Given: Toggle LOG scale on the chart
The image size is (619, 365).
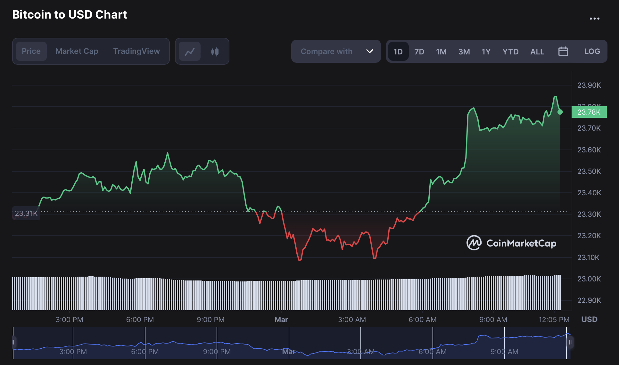Looking at the screenshot, I should pyautogui.click(x=592, y=51).
